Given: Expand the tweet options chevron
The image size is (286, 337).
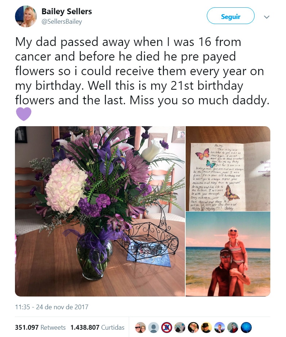Looking at the screenshot, I should point(267,17).
